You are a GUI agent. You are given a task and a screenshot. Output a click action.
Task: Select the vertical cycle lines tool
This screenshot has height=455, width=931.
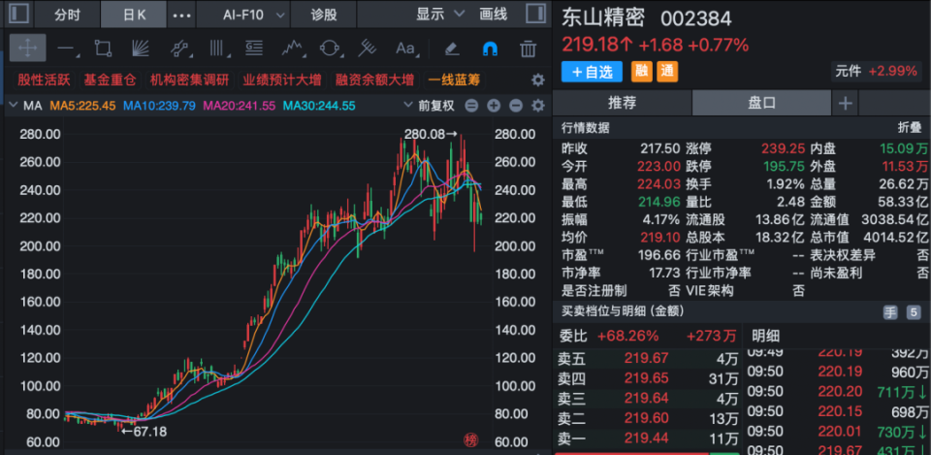[x=217, y=49]
